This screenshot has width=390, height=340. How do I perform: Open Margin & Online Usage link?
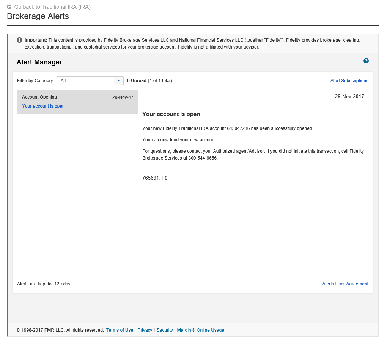click(200, 330)
